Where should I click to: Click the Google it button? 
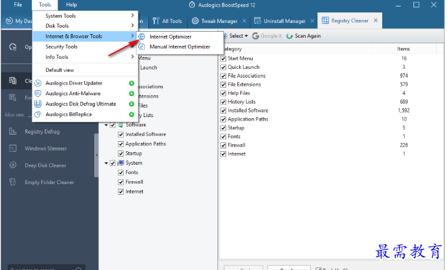click(267, 36)
